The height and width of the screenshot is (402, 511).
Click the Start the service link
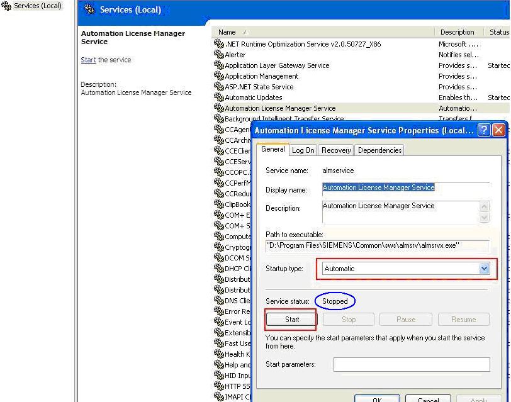[x=88, y=60]
